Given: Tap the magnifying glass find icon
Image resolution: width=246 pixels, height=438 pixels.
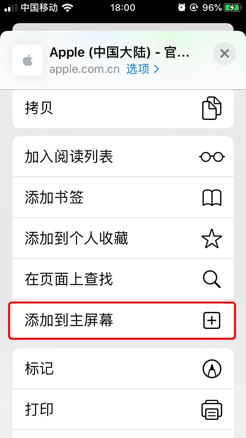Looking at the screenshot, I should tap(212, 279).
